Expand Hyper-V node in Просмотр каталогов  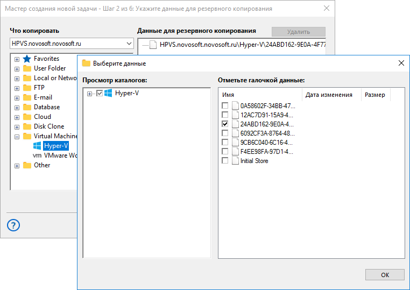coord(89,94)
